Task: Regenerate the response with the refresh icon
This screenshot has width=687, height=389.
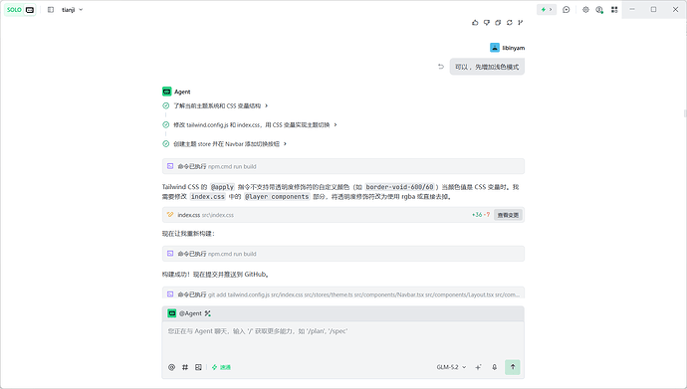Action: pos(509,22)
